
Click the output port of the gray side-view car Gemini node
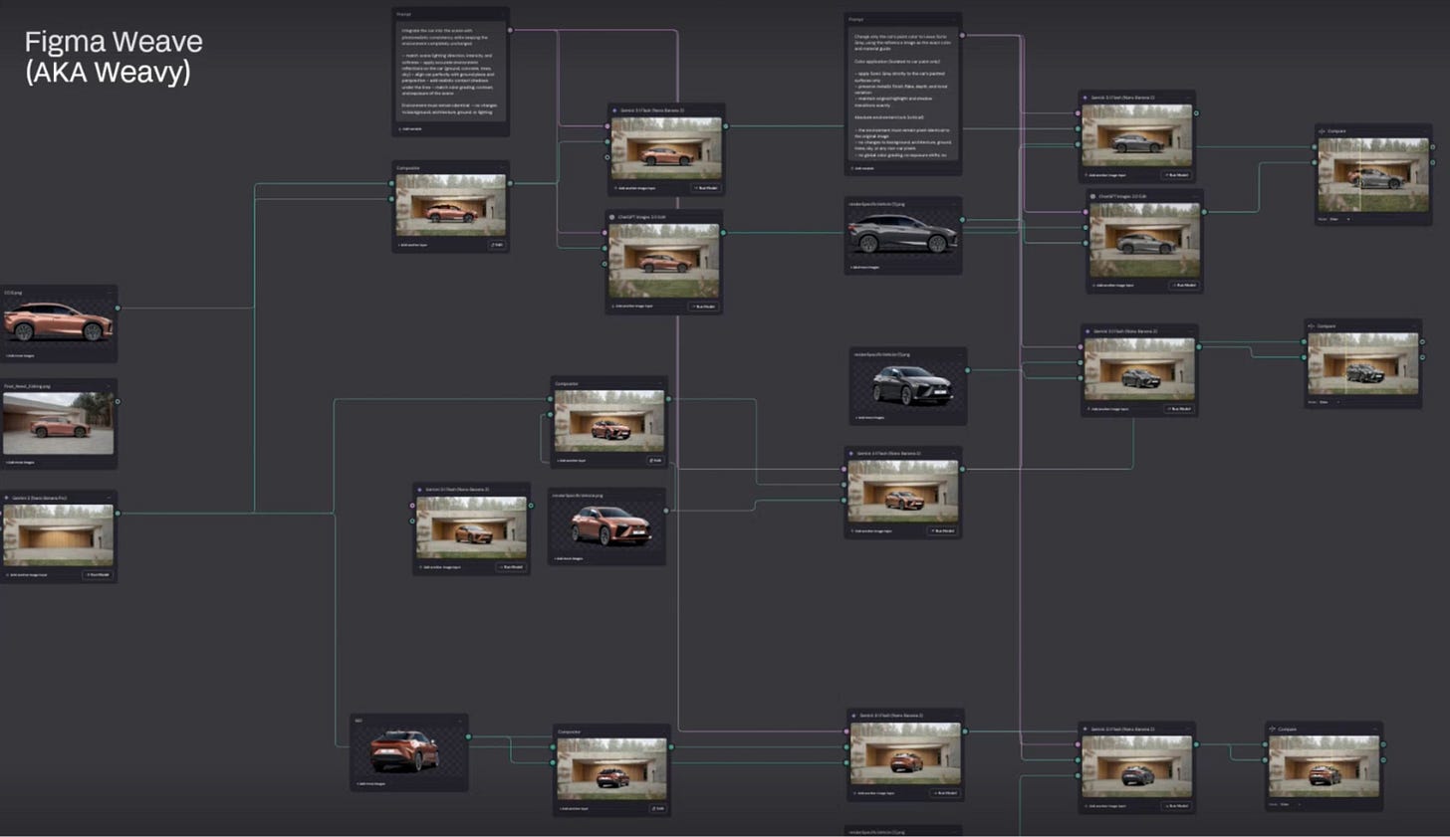[1196, 112]
